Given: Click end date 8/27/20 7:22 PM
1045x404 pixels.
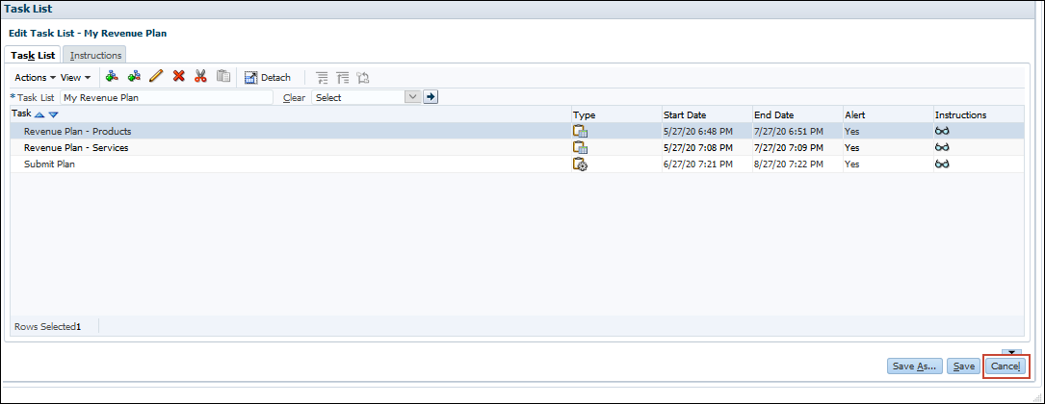Looking at the screenshot, I should [x=789, y=164].
